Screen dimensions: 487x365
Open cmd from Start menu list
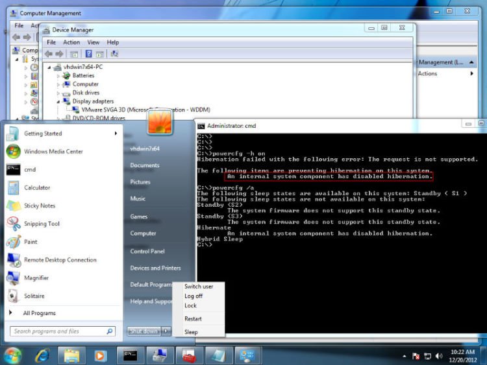pyautogui.click(x=61, y=170)
